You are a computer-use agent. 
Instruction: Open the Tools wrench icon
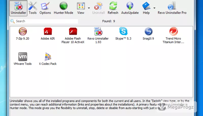[x=33, y=6]
